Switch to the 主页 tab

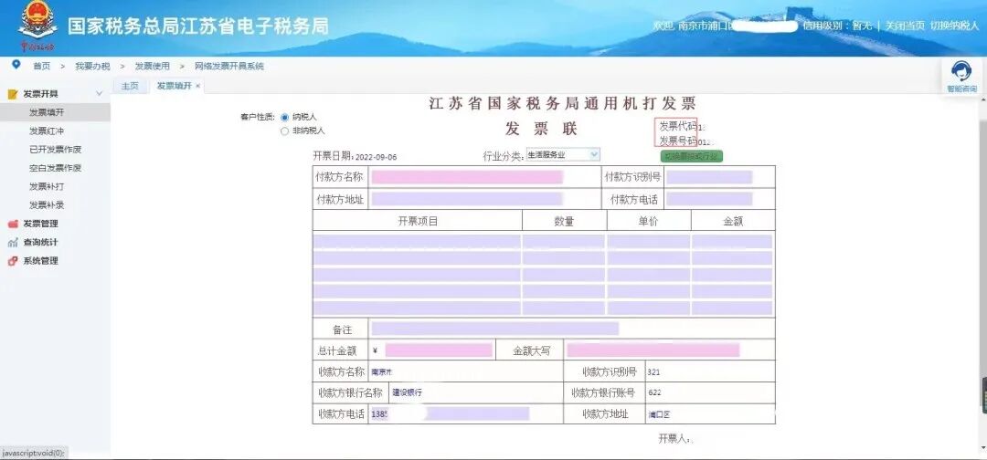click(130, 86)
